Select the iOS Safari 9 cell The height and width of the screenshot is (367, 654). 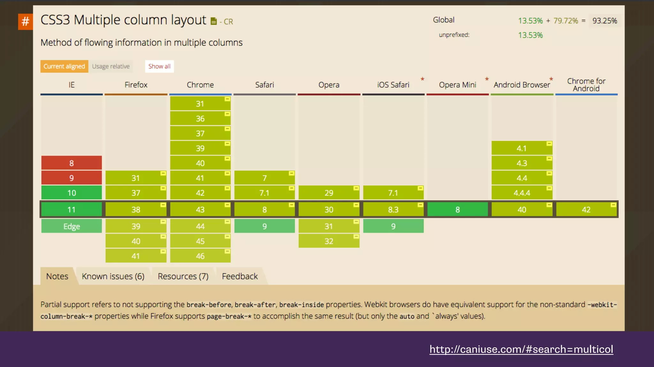393,226
